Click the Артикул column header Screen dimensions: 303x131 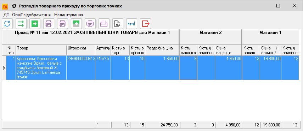[103, 50]
